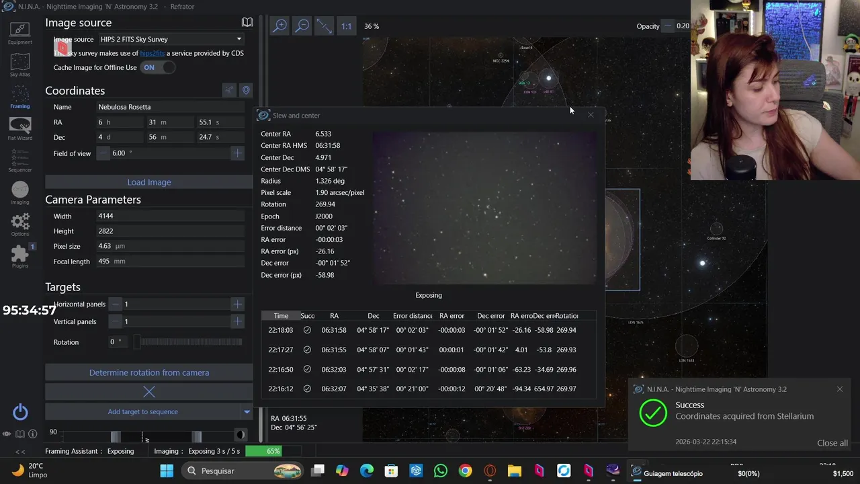Screen dimensions: 860x484
Task: Dismiss the Success notification with X
Action: coord(840,389)
